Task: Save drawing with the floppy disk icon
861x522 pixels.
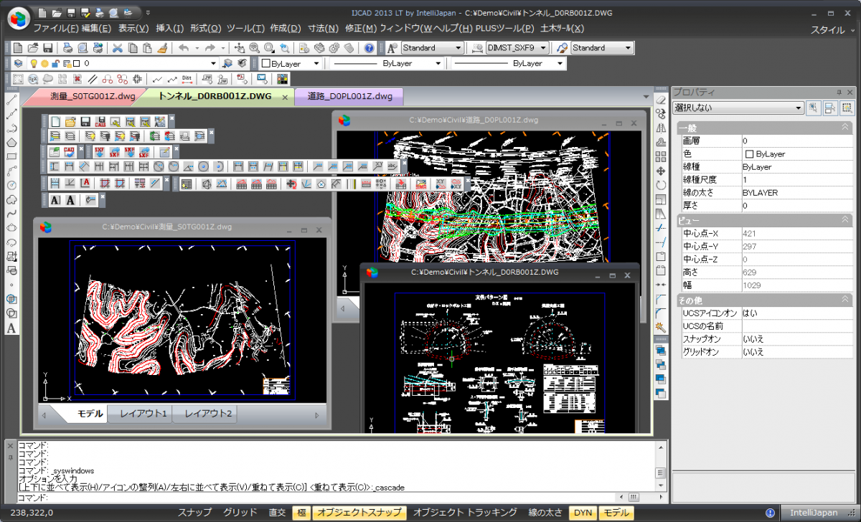Action: (x=47, y=48)
